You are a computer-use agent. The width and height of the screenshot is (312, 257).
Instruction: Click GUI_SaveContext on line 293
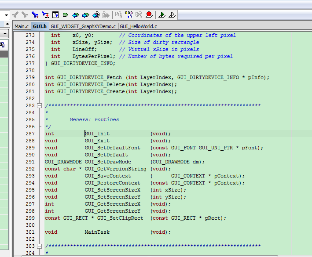(108, 176)
